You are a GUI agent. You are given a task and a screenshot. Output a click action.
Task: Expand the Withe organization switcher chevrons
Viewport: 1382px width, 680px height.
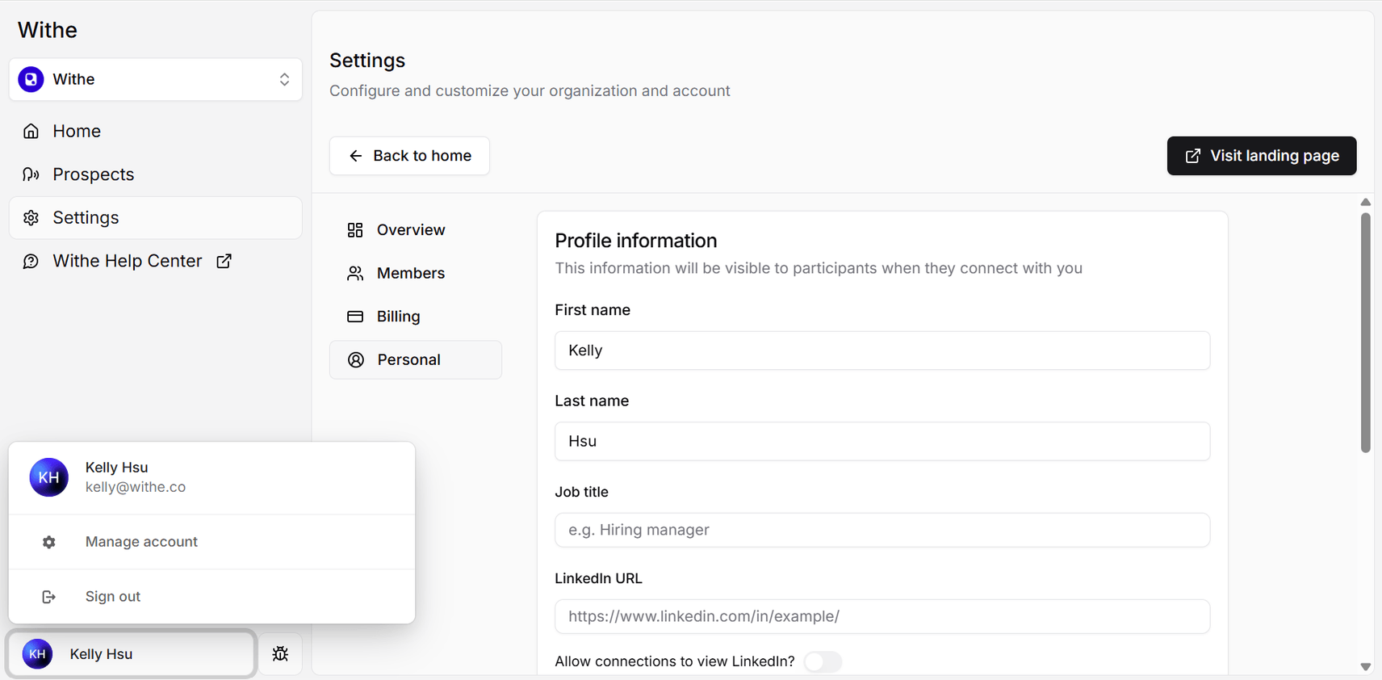pos(284,79)
